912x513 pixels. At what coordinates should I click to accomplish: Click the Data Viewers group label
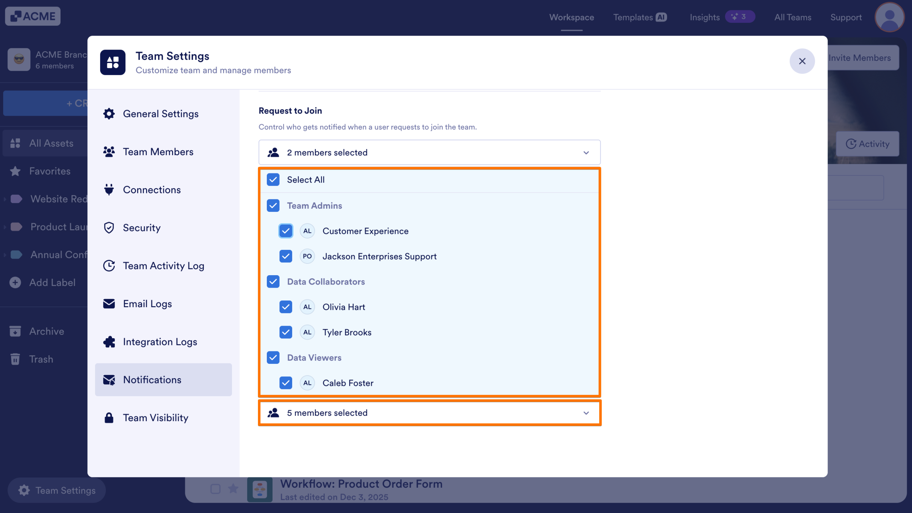(314, 358)
